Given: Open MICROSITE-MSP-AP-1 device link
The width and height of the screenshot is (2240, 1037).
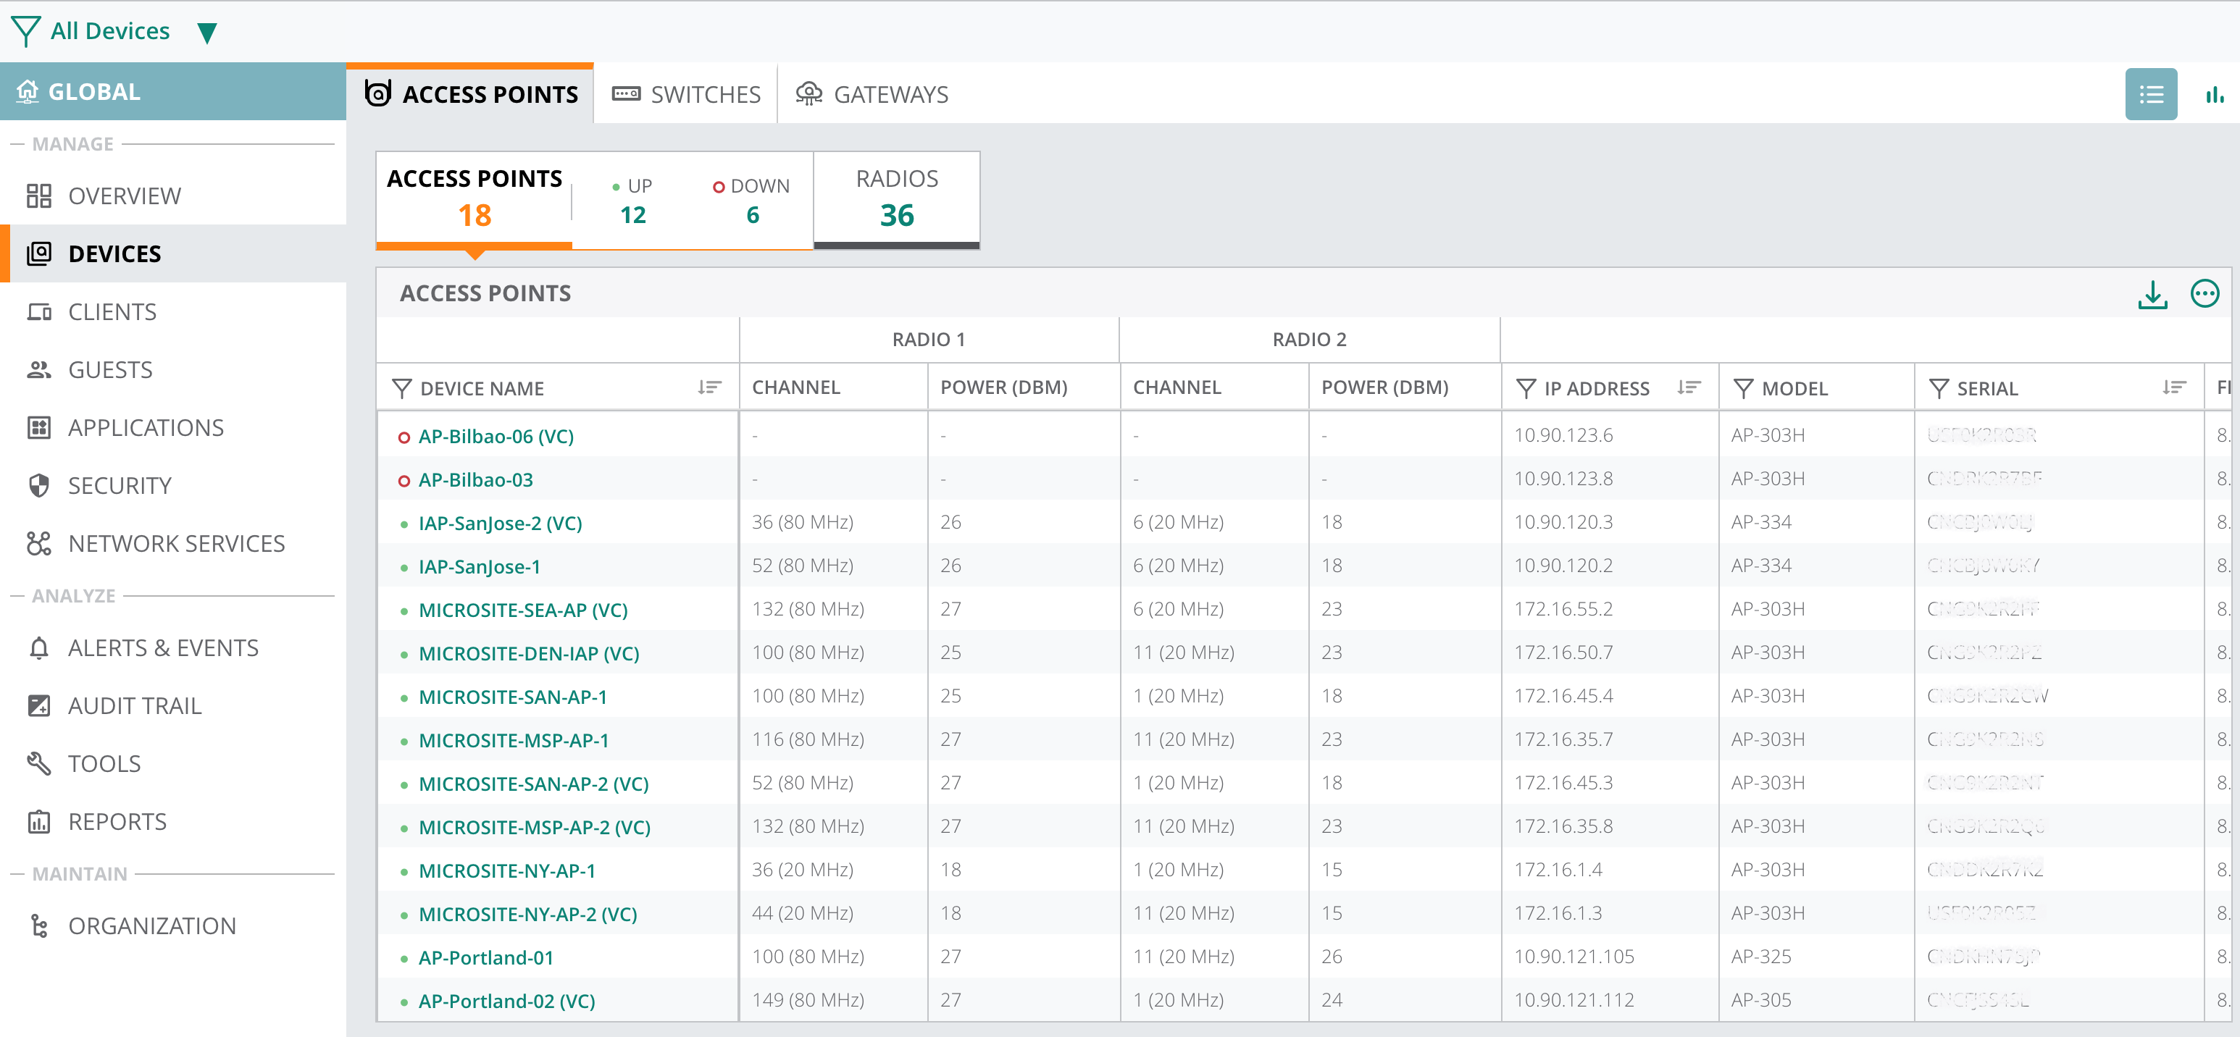Looking at the screenshot, I should pos(513,741).
